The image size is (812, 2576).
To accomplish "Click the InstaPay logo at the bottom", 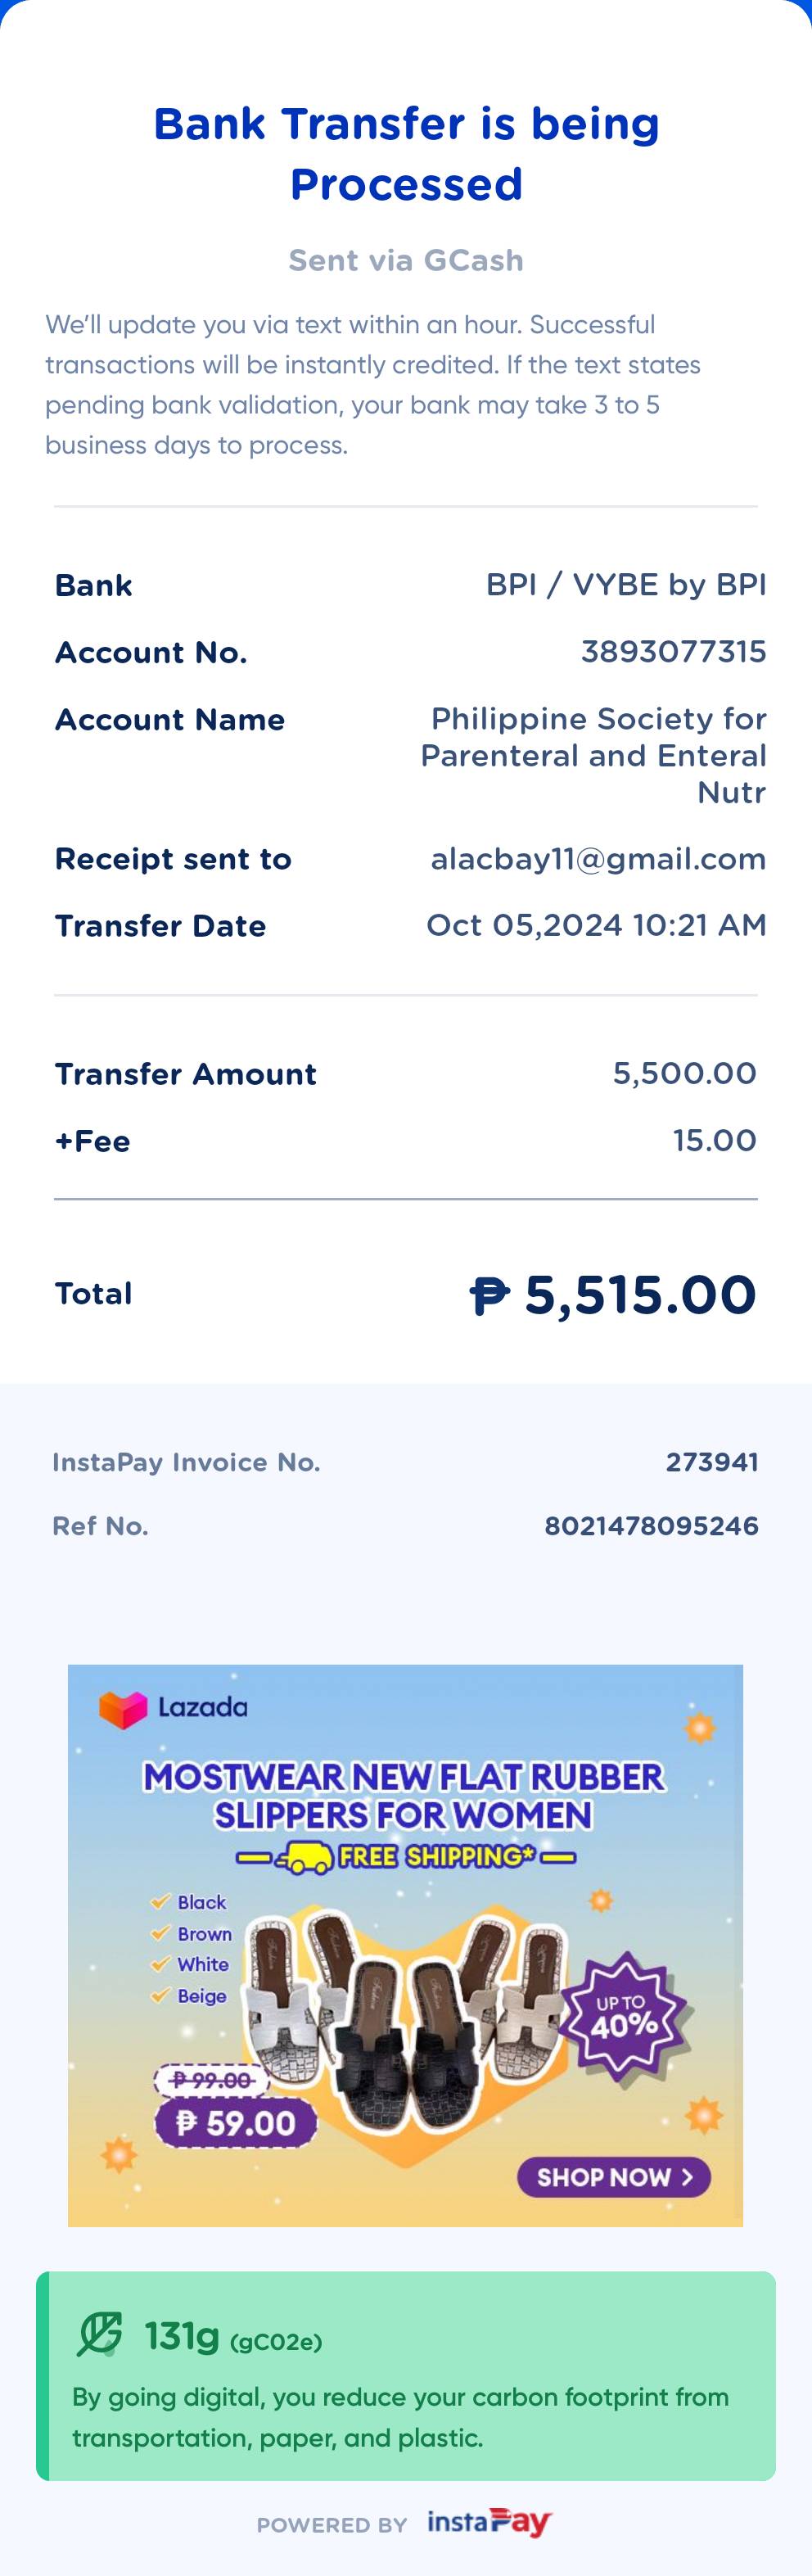I will pyautogui.click(x=490, y=2523).
